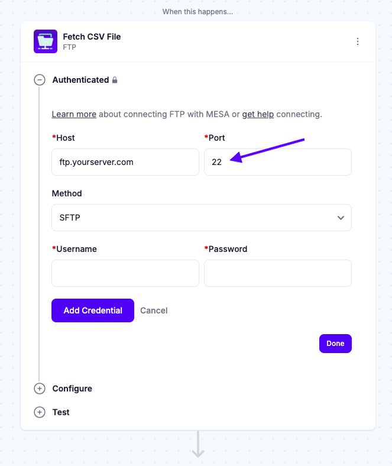Open the Learn more link
Screen dimensions: 392x466
click(74, 114)
